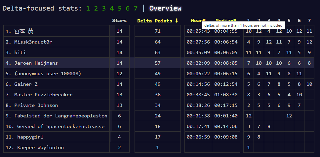Click mean time 00:07:56
The width and height of the screenshot is (320, 157).
[x=198, y=42]
